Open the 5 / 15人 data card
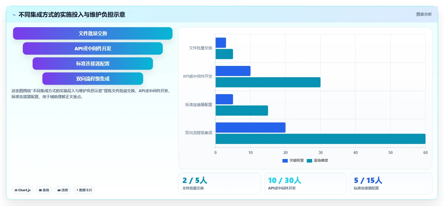Image resolution: width=444 pixels, height=206 pixels. tap(391, 183)
